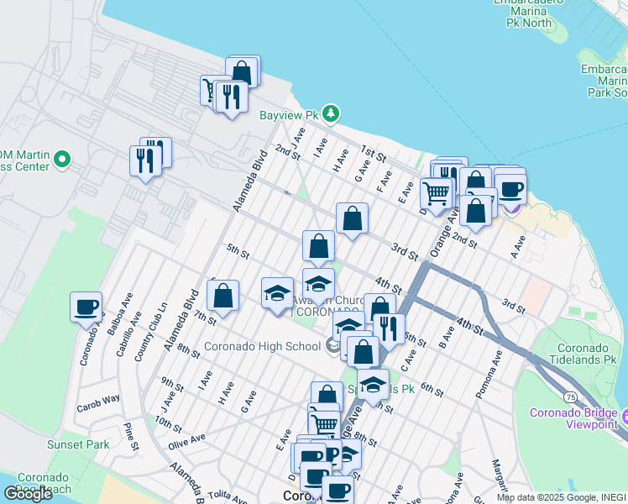The width and height of the screenshot is (628, 504).
Task: Click the Balboa Ave street label
Action: point(120,314)
